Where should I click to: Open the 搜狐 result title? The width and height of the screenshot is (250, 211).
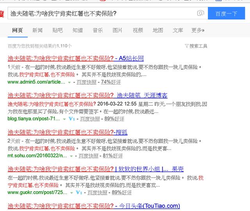tap(68, 132)
